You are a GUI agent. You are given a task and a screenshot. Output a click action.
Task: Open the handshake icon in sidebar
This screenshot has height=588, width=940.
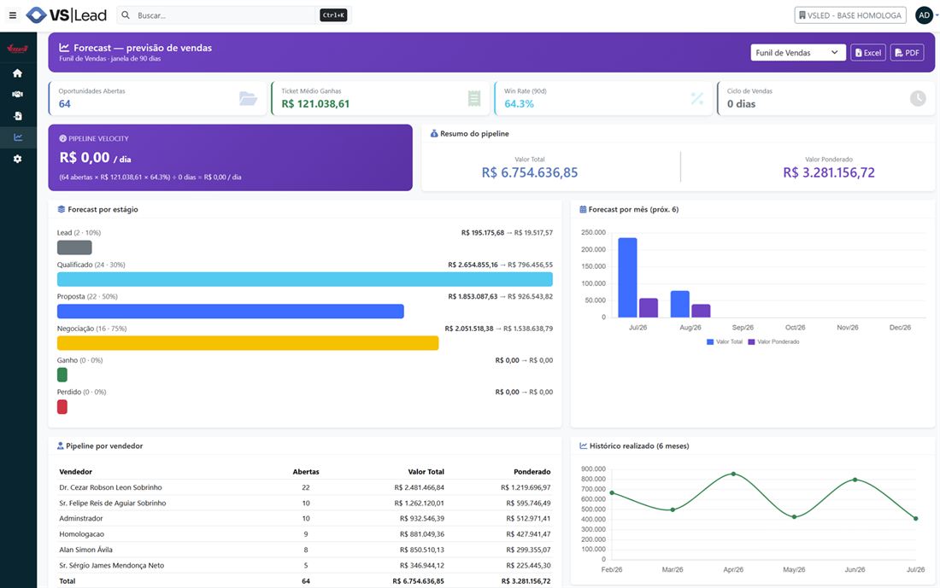click(x=17, y=94)
